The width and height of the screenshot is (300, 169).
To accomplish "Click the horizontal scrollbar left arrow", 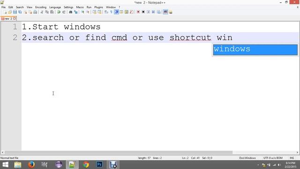I will (2, 152).
